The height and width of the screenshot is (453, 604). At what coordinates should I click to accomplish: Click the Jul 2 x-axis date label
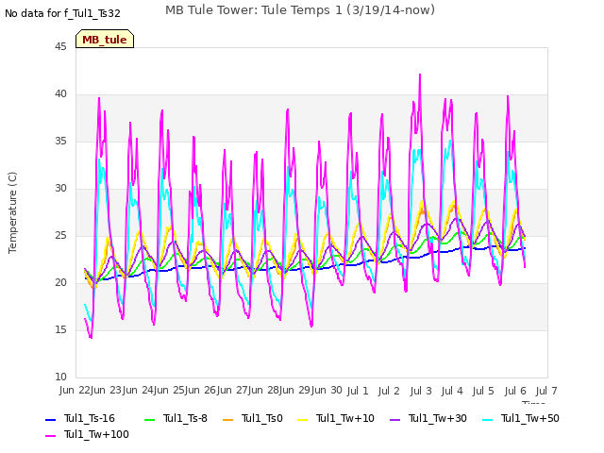coord(389,392)
